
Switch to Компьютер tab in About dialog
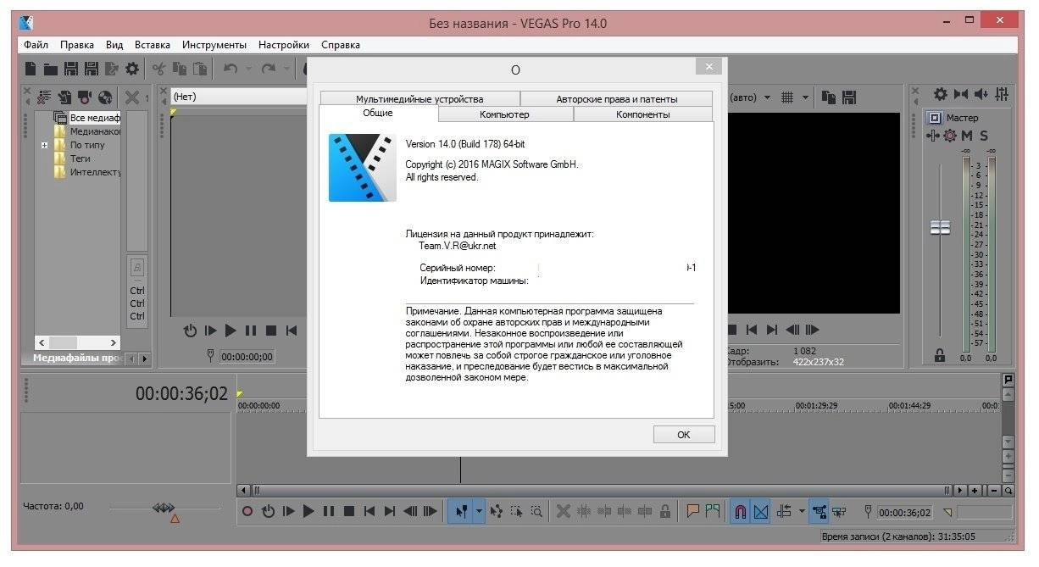tap(504, 114)
